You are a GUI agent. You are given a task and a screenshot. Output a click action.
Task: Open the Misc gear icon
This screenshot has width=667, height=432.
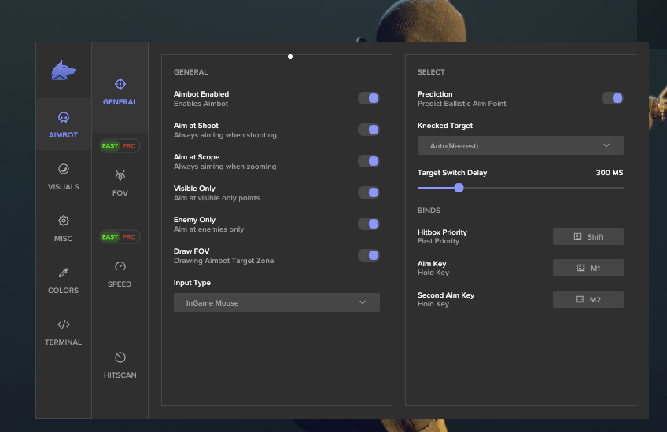[64, 221]
